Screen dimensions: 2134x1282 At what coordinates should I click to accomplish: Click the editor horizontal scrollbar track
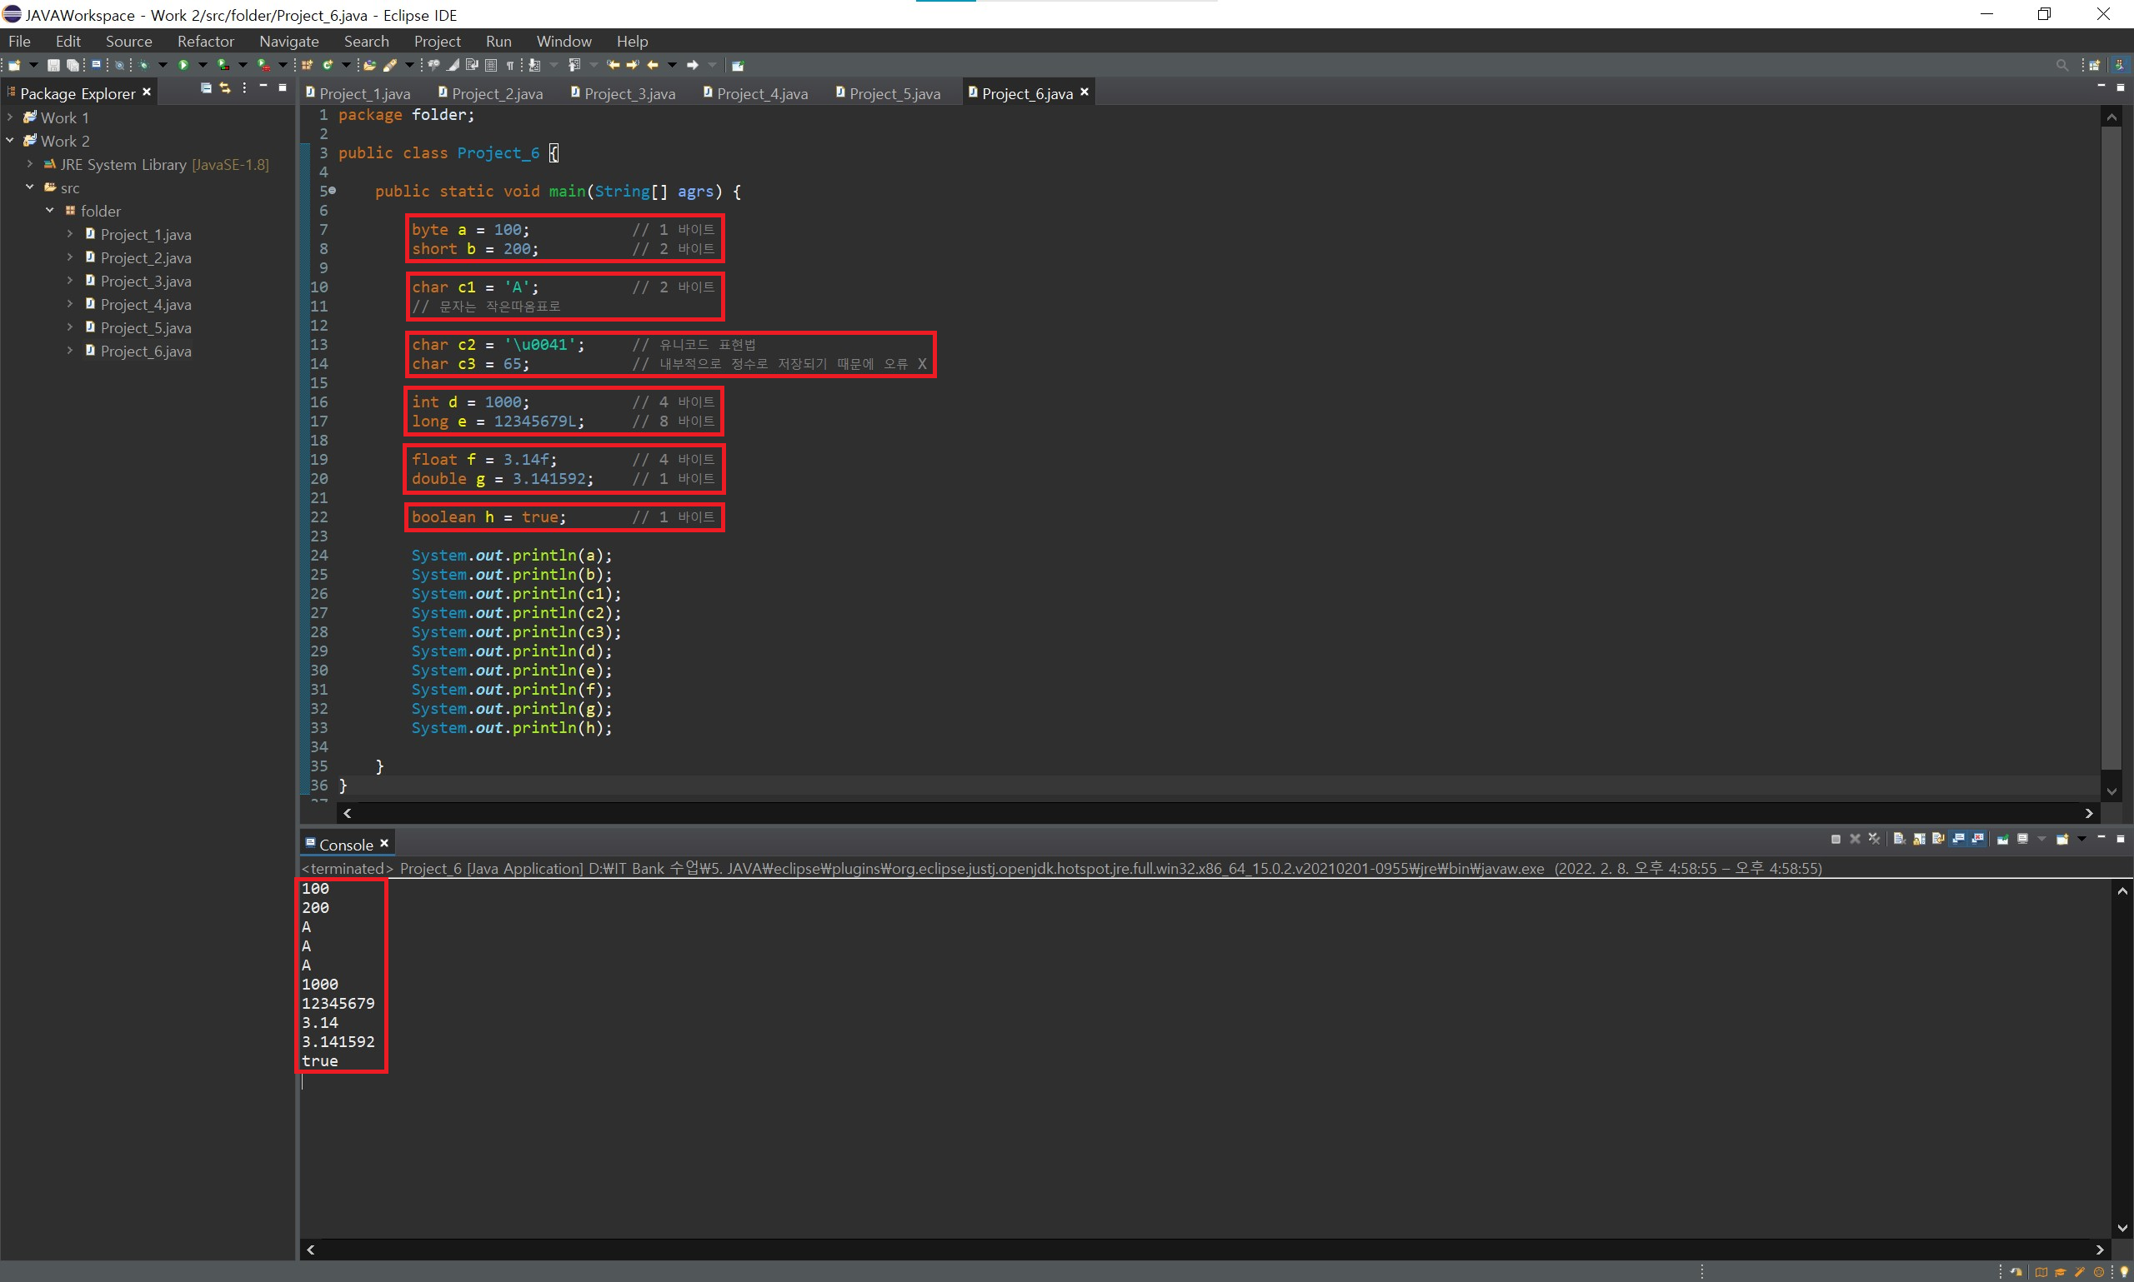click(x=1210, y=813)
